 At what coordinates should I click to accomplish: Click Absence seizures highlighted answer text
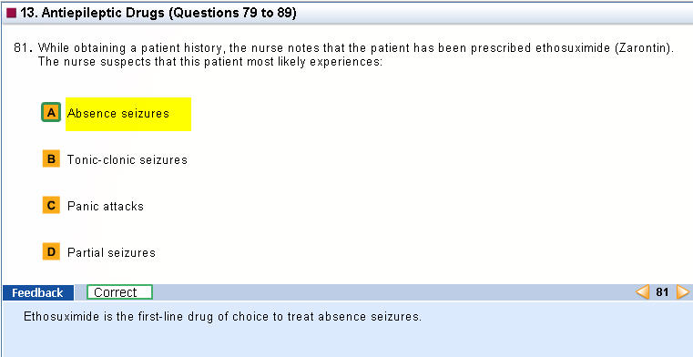point(118,114)
